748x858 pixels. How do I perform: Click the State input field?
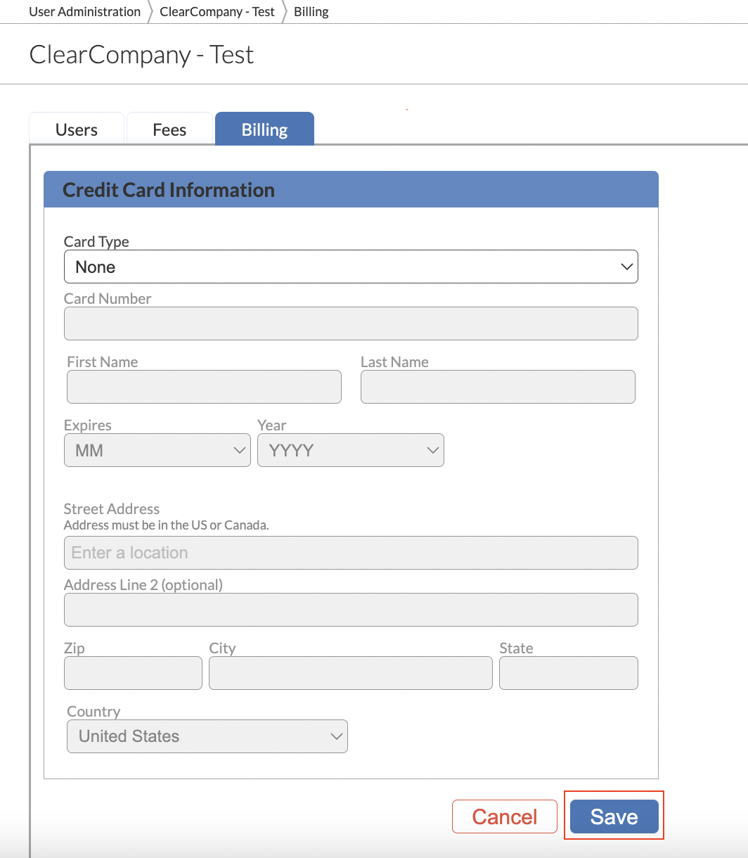tap(569, 673)
